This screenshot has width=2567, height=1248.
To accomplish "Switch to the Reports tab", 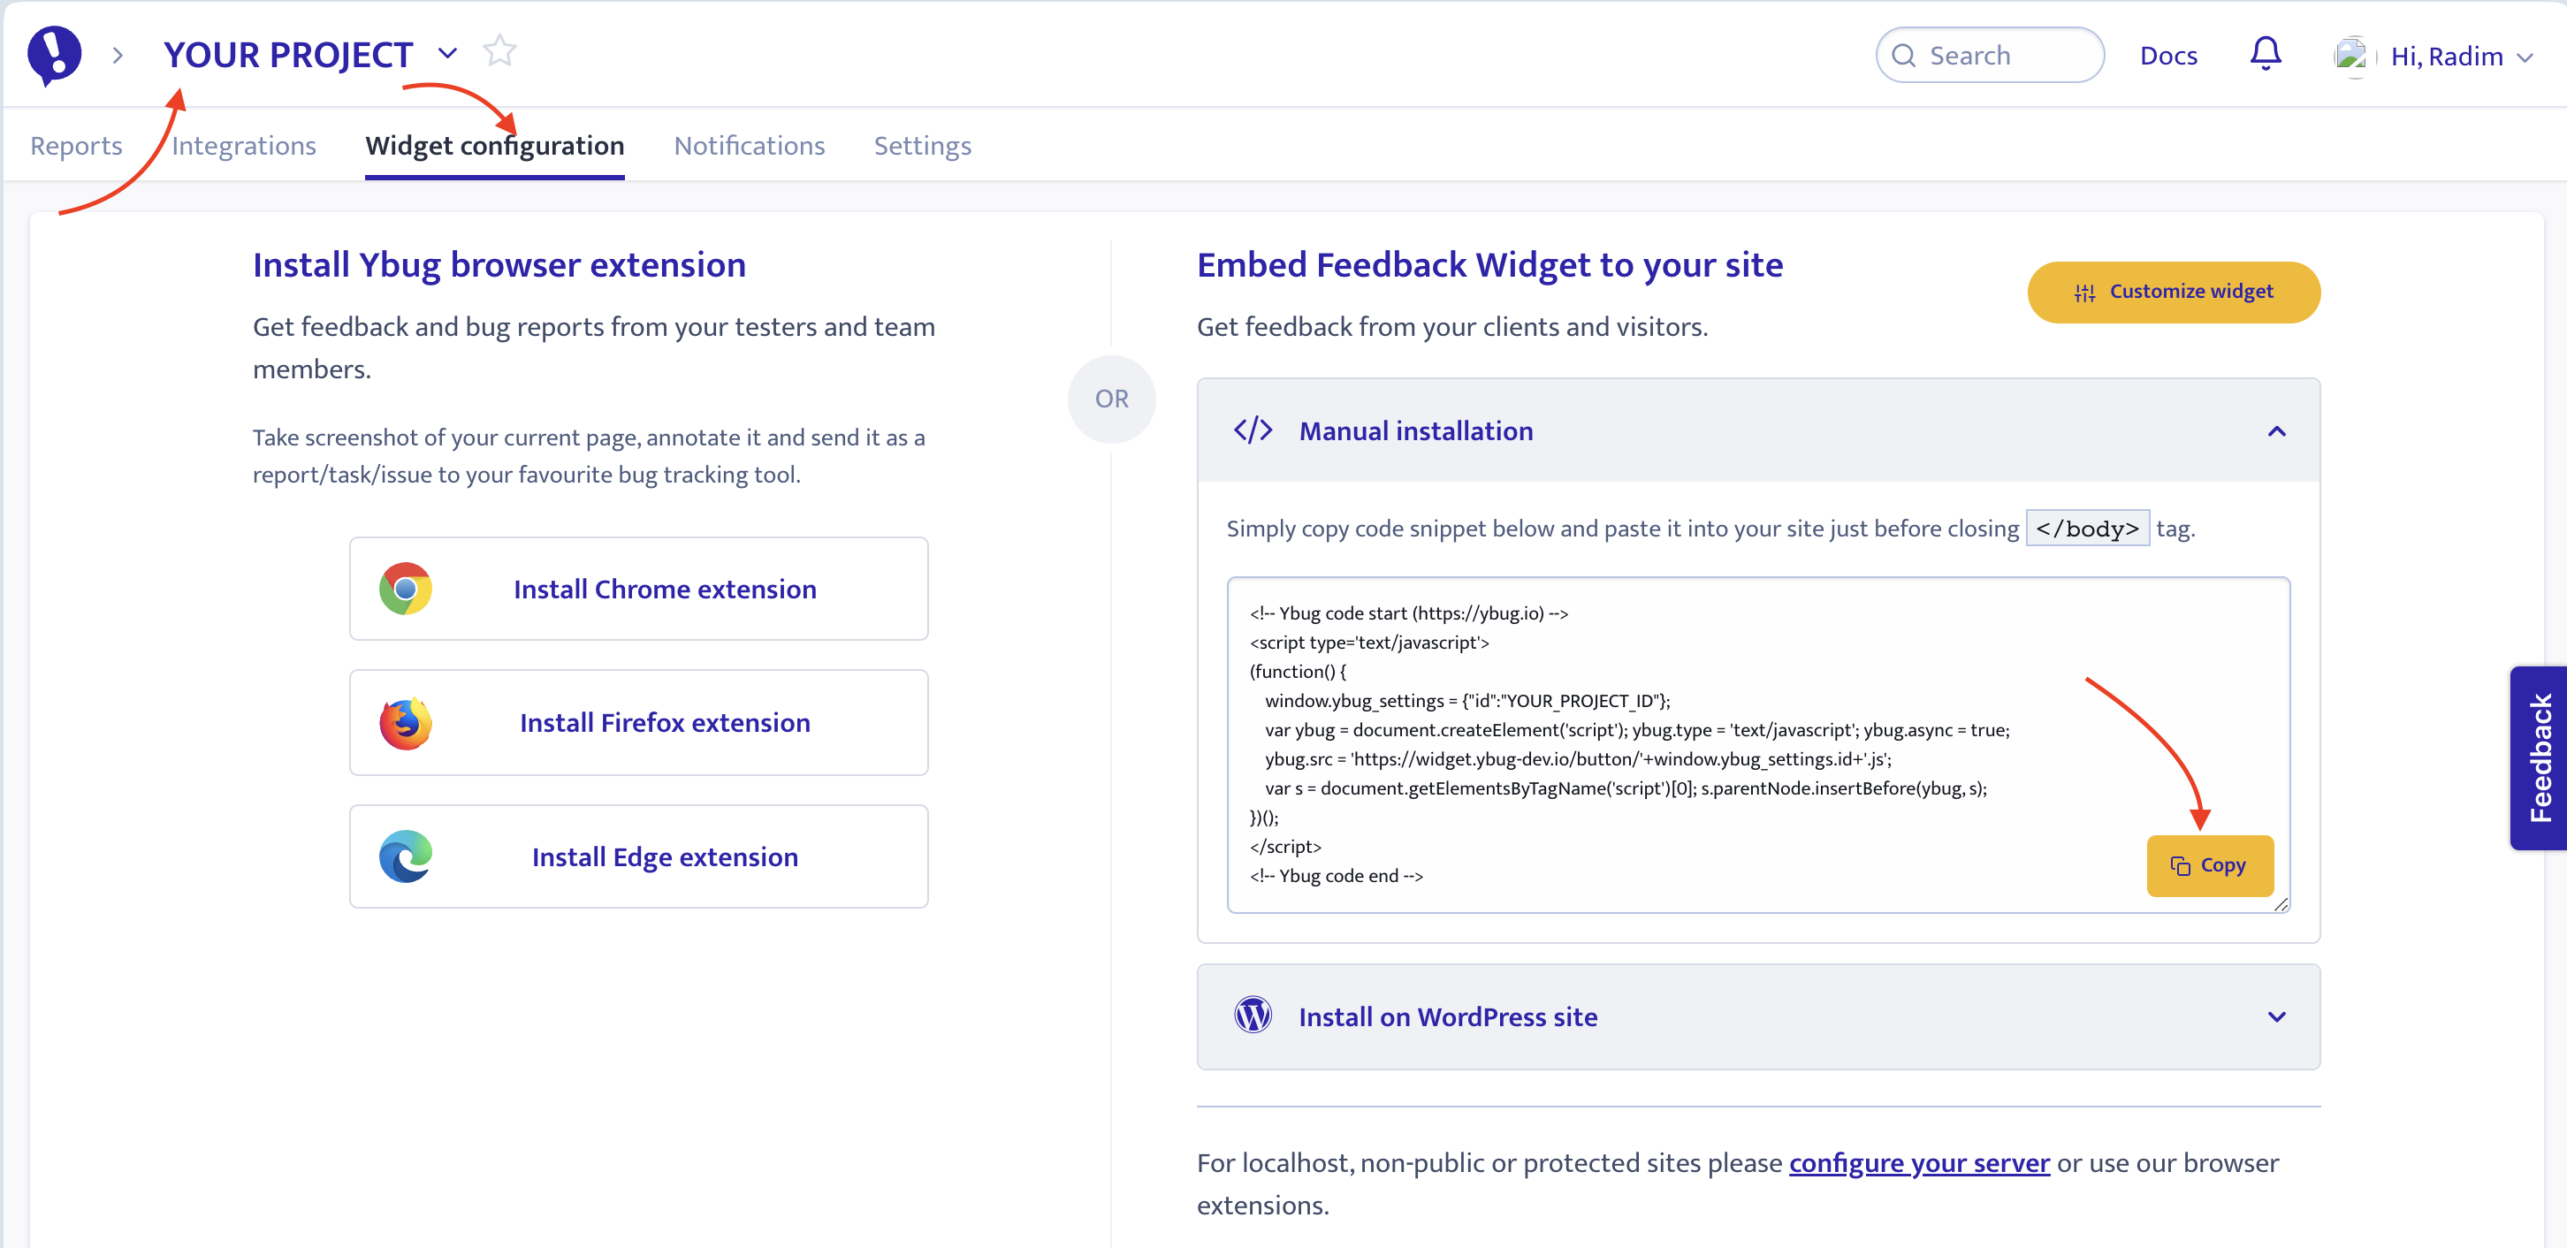I will point(77,146).
